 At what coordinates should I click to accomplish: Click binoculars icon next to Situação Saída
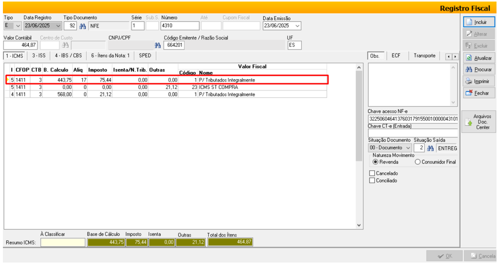tap(430, 148)
